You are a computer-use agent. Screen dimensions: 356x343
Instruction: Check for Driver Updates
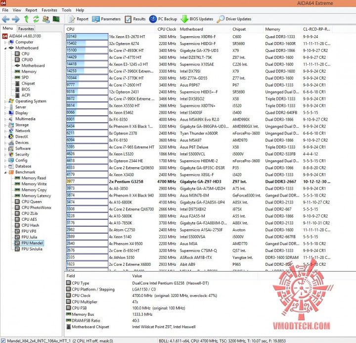pos(234,19)
